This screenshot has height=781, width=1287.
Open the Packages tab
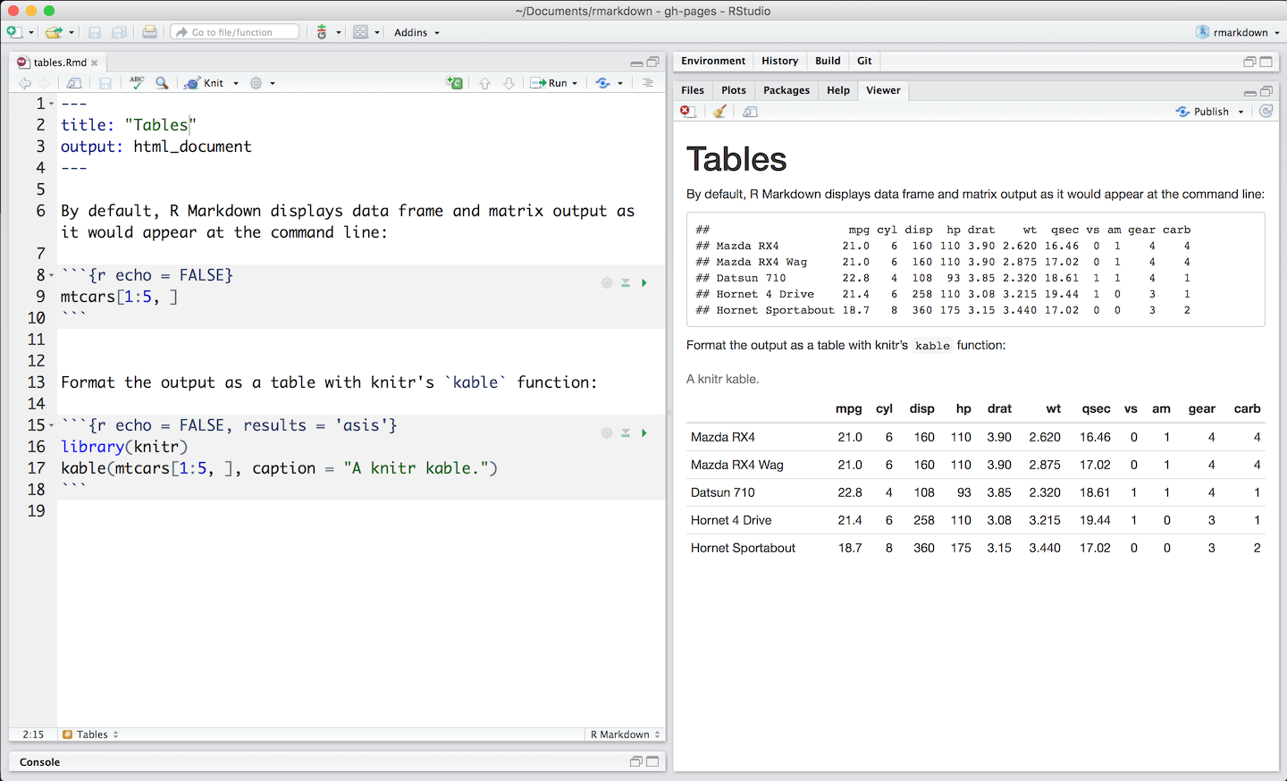(786, 90)
